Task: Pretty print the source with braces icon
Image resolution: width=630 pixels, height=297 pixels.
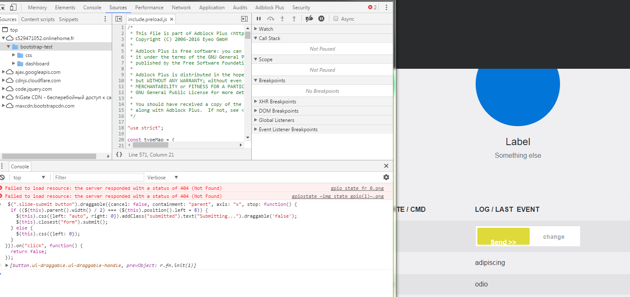Action: click(119, 154)
